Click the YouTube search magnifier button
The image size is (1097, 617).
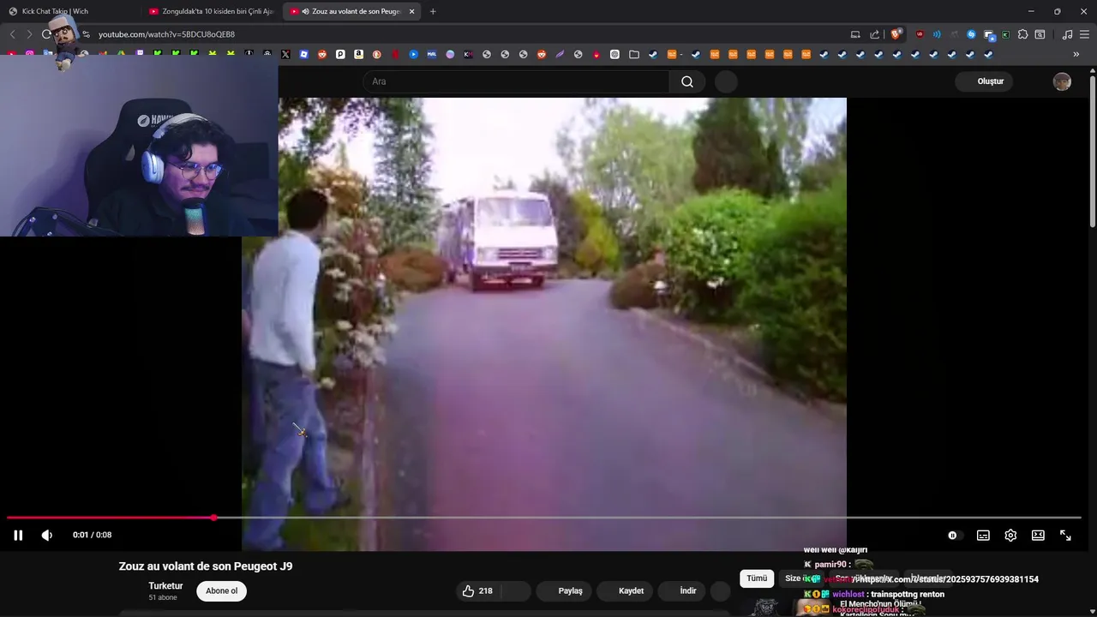687,81
